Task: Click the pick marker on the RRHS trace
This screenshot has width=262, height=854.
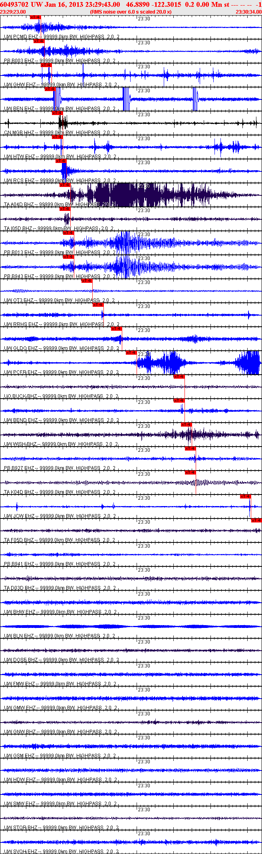Action: (x=98, y=305)
